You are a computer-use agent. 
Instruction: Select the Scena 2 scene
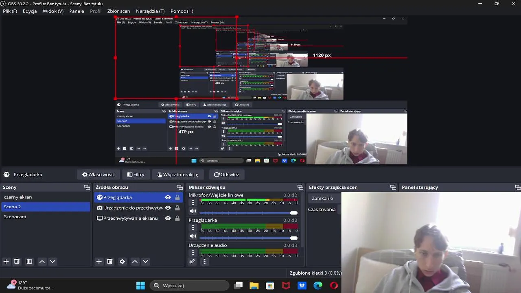coord(45,207)
